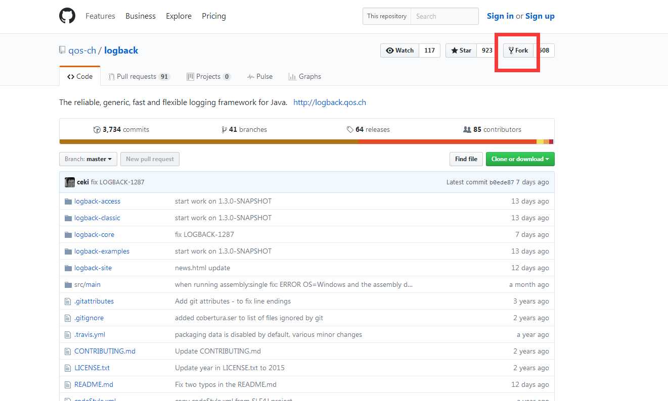Click the stargazers count 923
The image size is (668, 401).
click(x=487, y=51)
